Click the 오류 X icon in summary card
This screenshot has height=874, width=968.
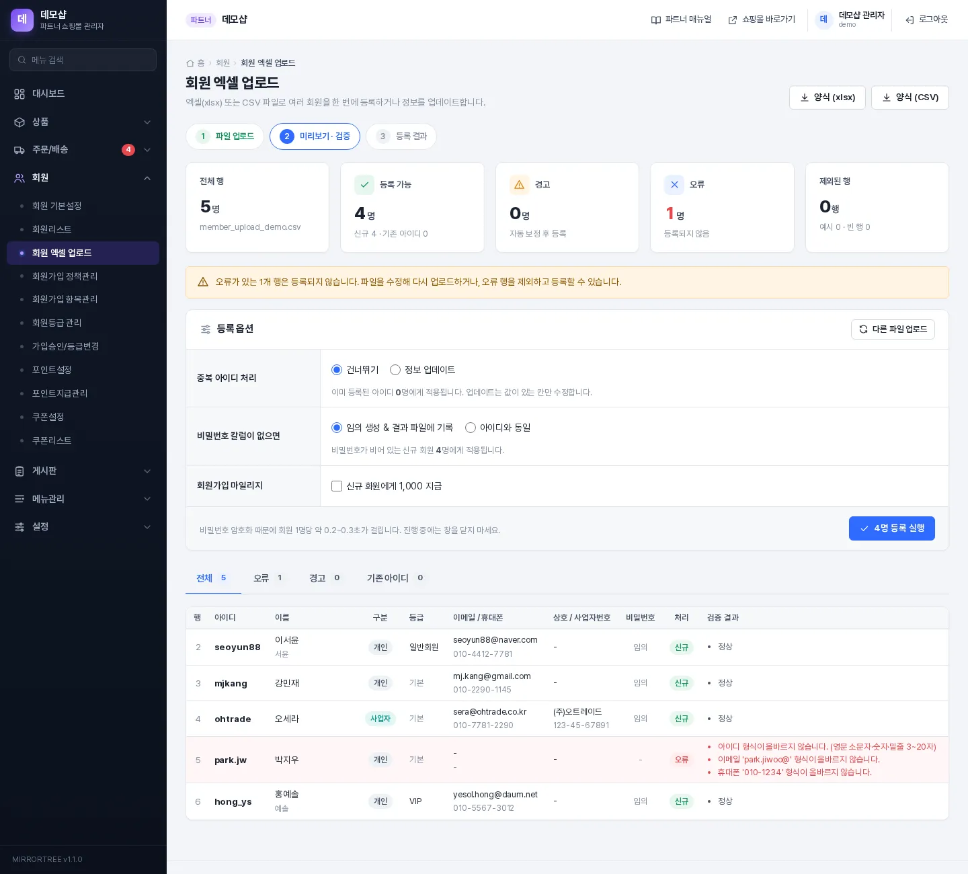(674, 185)
